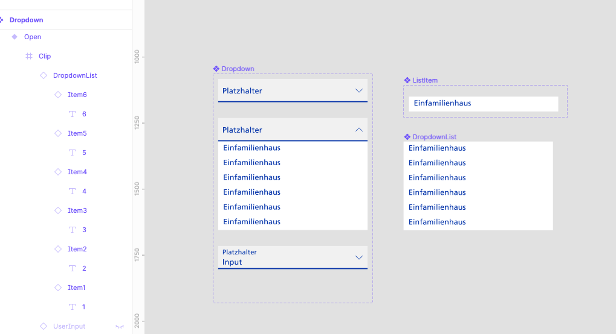Click the DropdownList component label on canvas
Viewport: 616px width, 334px height.
point(434,137)
